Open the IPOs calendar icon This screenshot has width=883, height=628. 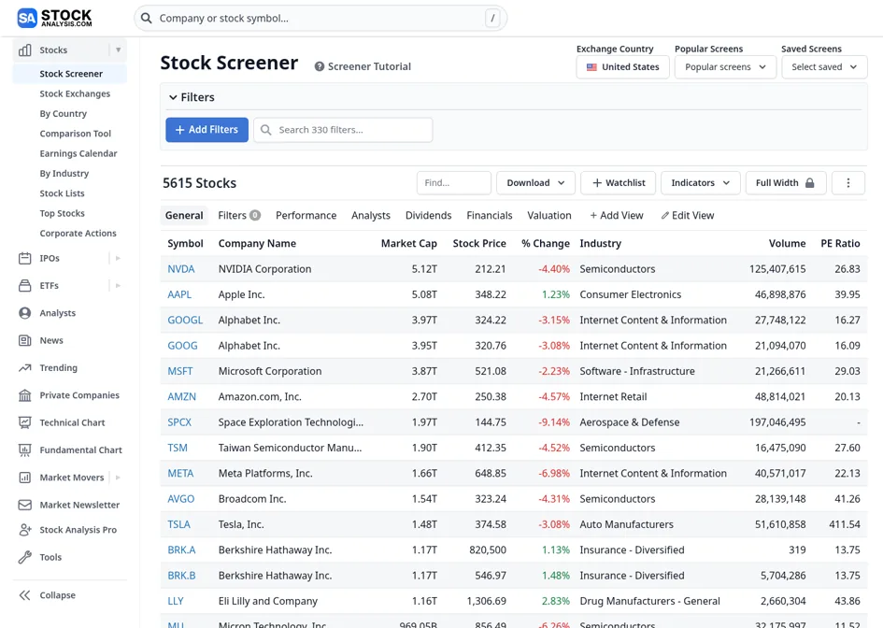coord(25,259)
